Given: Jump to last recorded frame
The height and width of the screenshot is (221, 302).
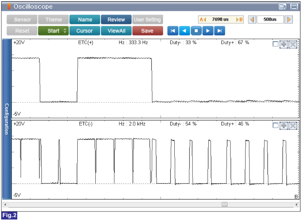Looking at the screenshot, I should click(x=219, y=31).
